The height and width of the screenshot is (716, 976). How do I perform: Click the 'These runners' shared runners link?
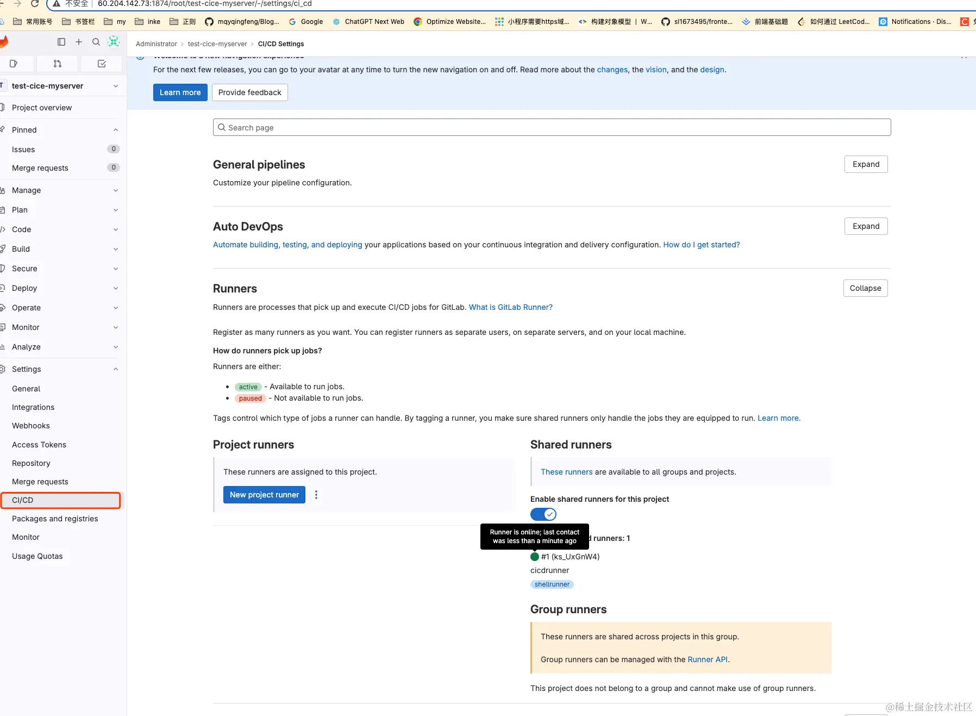(567, 472)
